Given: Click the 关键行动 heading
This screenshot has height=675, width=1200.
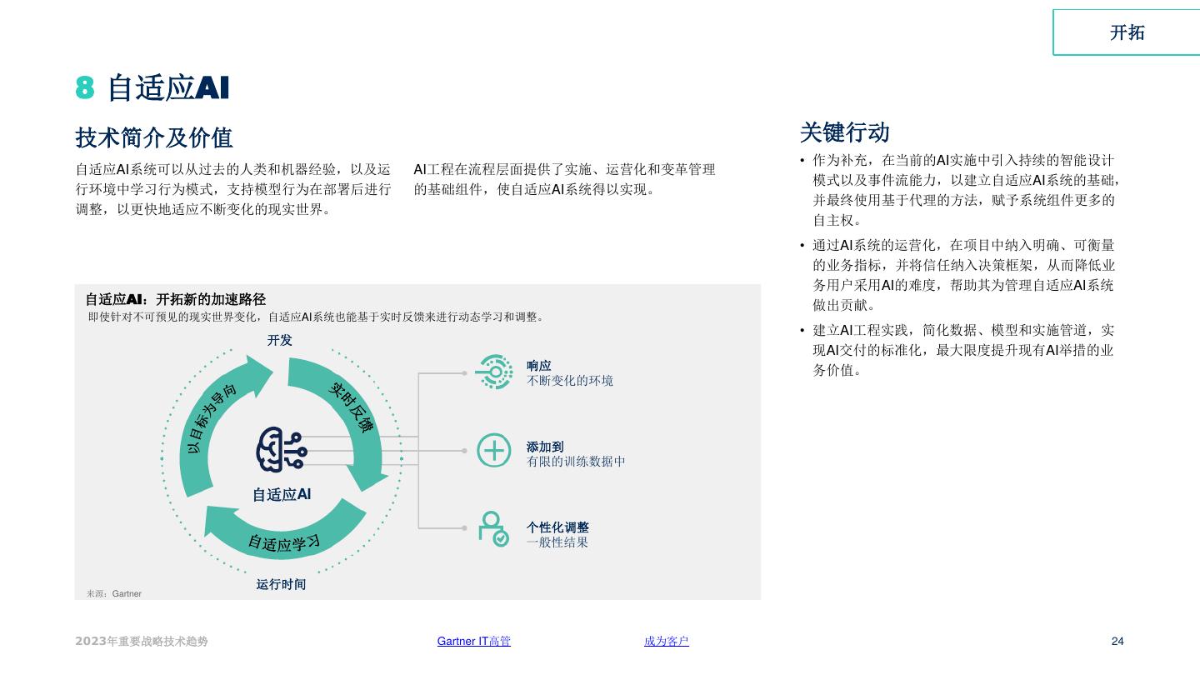Looking at the screenshot, I should coord(844,132).
